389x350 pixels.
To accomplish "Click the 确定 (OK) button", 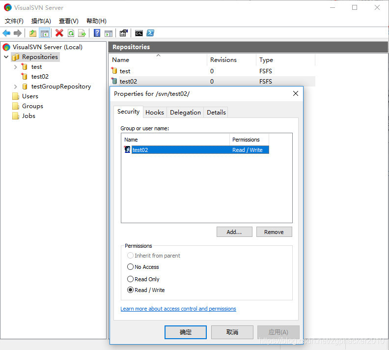I will 186,332.
